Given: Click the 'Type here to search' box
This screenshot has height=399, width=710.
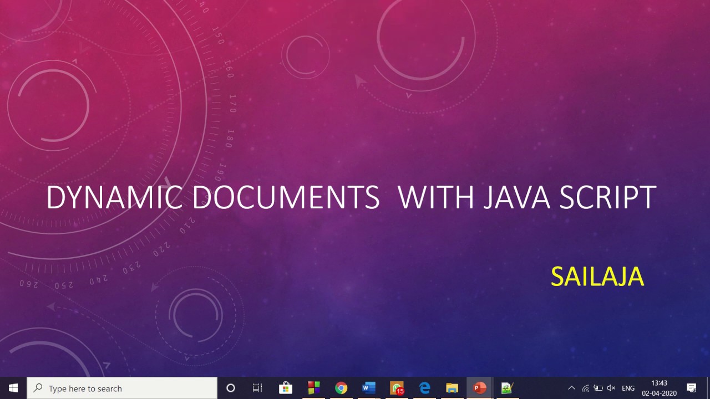Looking at the screenshot, I should (122, 388).
